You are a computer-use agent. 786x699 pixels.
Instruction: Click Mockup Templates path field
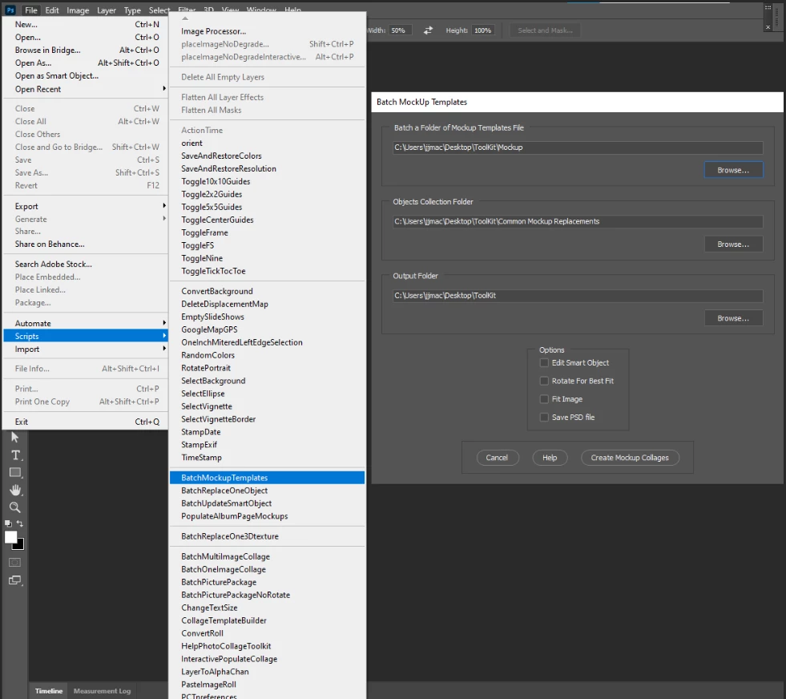578,147
